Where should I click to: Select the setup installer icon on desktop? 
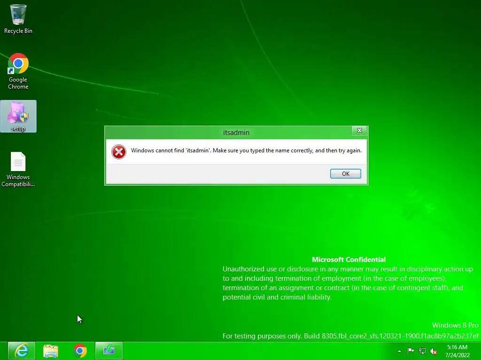coord(18,116)
